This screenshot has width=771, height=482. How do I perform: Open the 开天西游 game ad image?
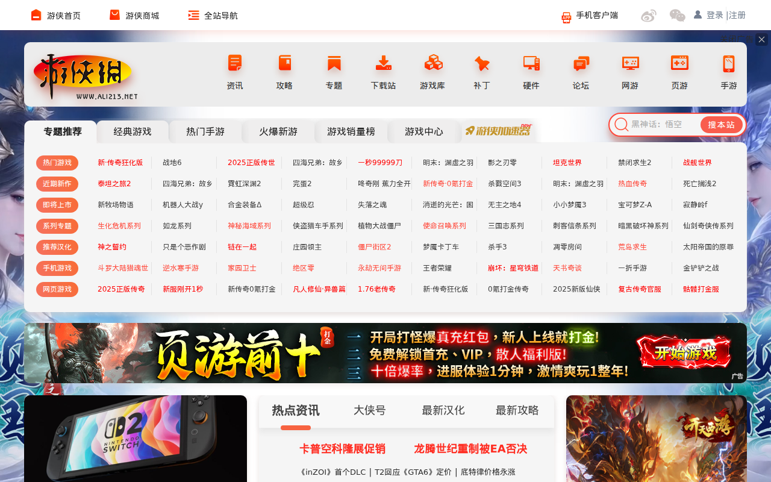pyautogui.click(x=657, y=439)
